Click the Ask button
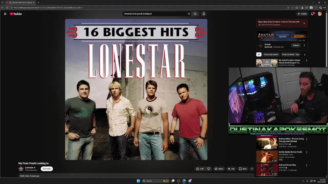 point(231,169)
